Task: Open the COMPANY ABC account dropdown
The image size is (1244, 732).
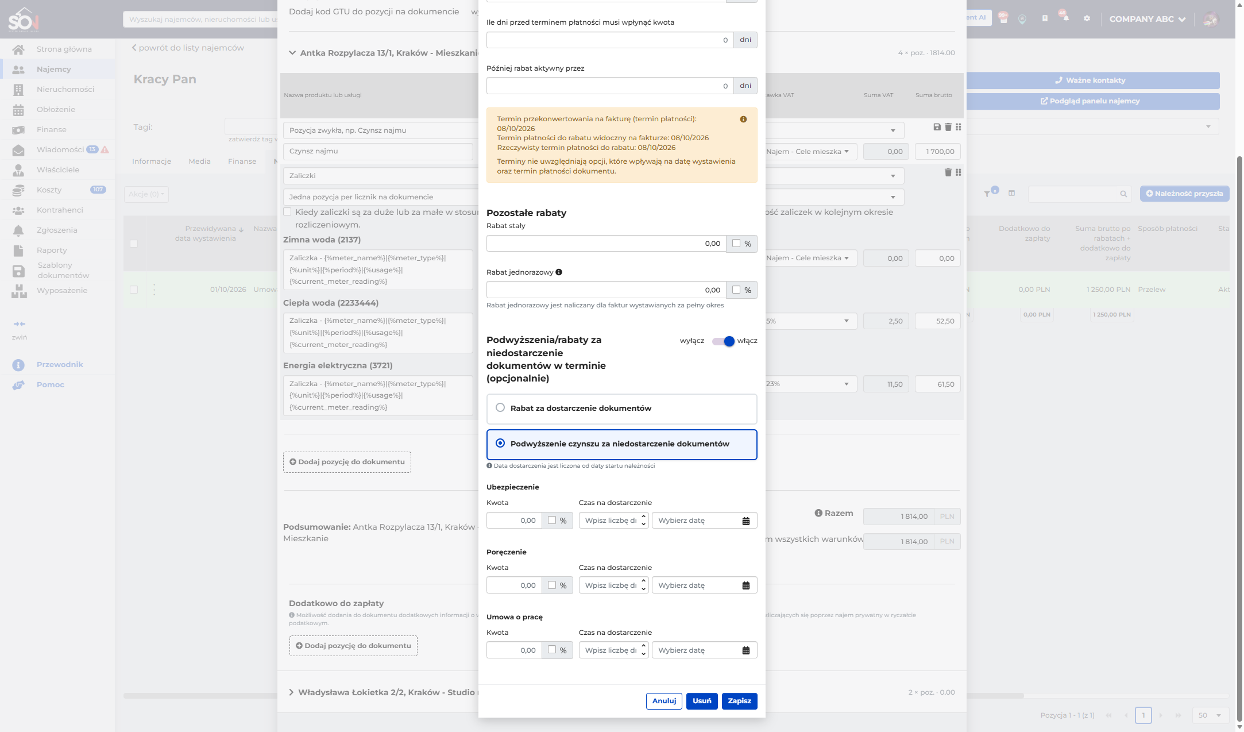Action: click(1147, 19)
